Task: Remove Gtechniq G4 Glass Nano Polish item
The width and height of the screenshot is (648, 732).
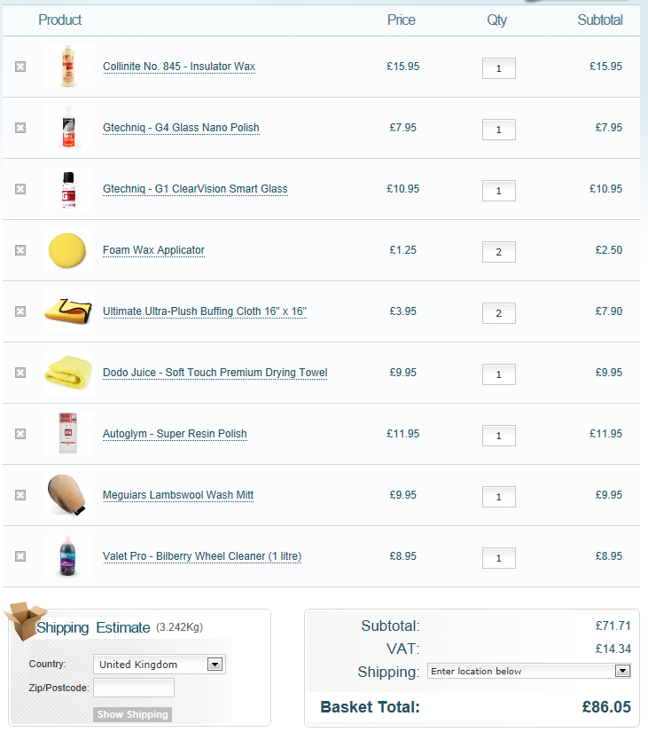Action: tap(20, 128)
